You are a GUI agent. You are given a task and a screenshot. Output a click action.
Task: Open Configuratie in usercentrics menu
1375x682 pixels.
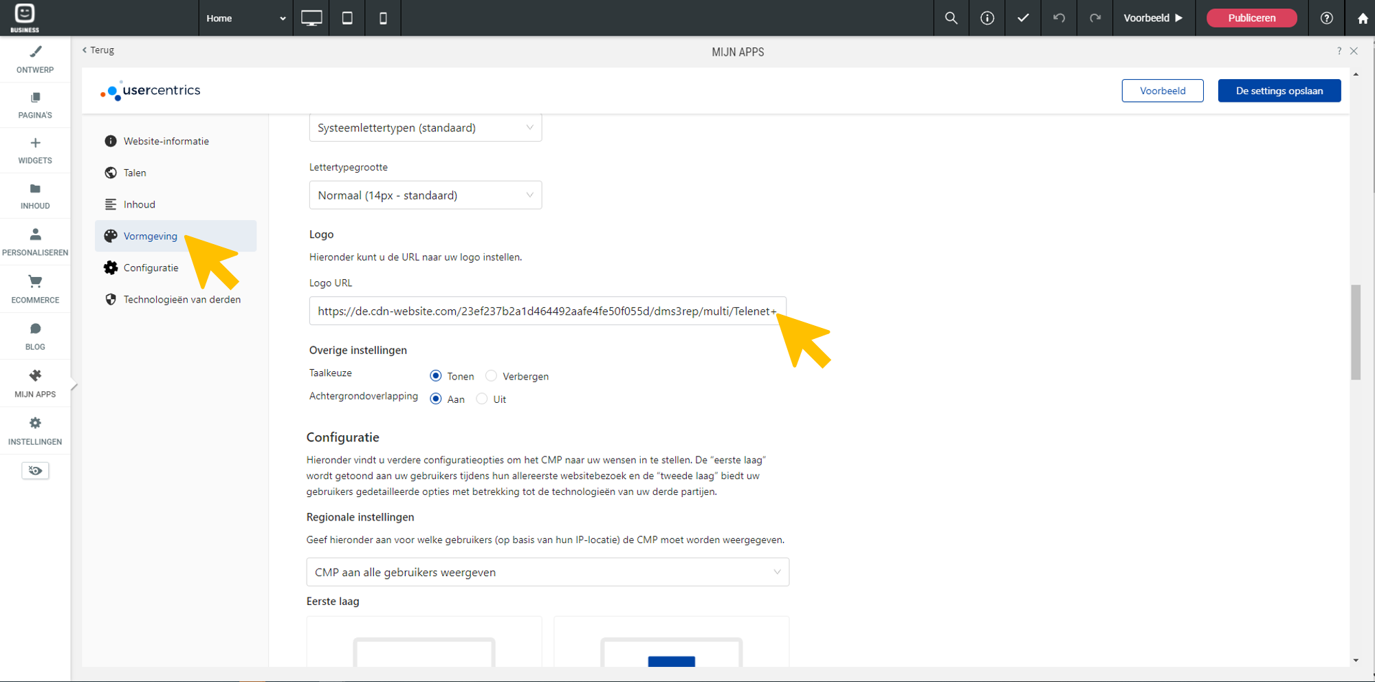(151, 268)
